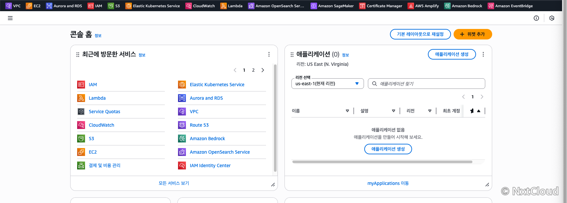Click 정보 link beside 애플리케이션 (0)
Image resolution: width=567 pixels, height=203 pixels.
[345, 55]
